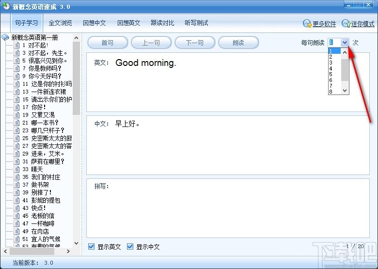
Task: Open lesson 49 在肉店
Action: point(35,231)
